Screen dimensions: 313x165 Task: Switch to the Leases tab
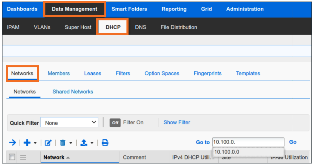point(92,73)
